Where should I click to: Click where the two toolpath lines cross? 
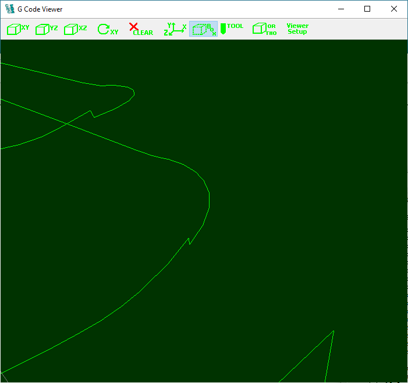[x=68, y=123]
